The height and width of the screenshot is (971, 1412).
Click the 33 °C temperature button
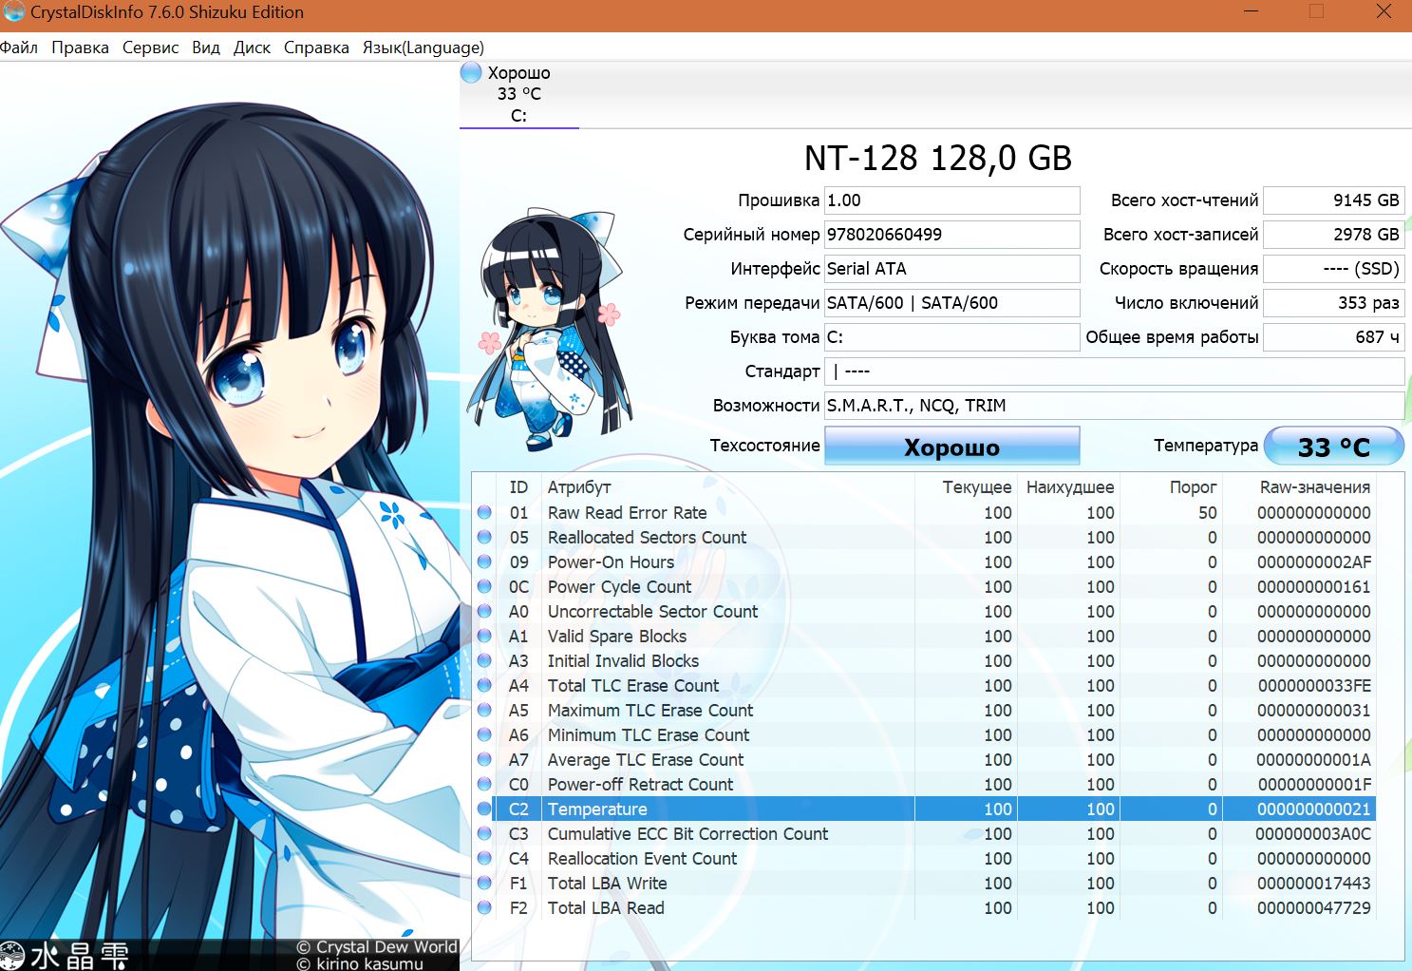tap(1334, 447)
